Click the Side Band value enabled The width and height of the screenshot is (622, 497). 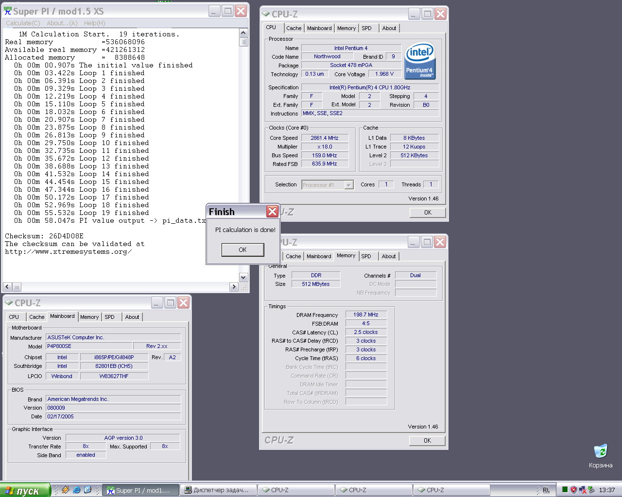tap(86, 455)
